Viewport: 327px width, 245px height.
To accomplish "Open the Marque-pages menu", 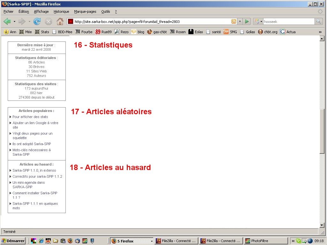I will click(85, 11).
